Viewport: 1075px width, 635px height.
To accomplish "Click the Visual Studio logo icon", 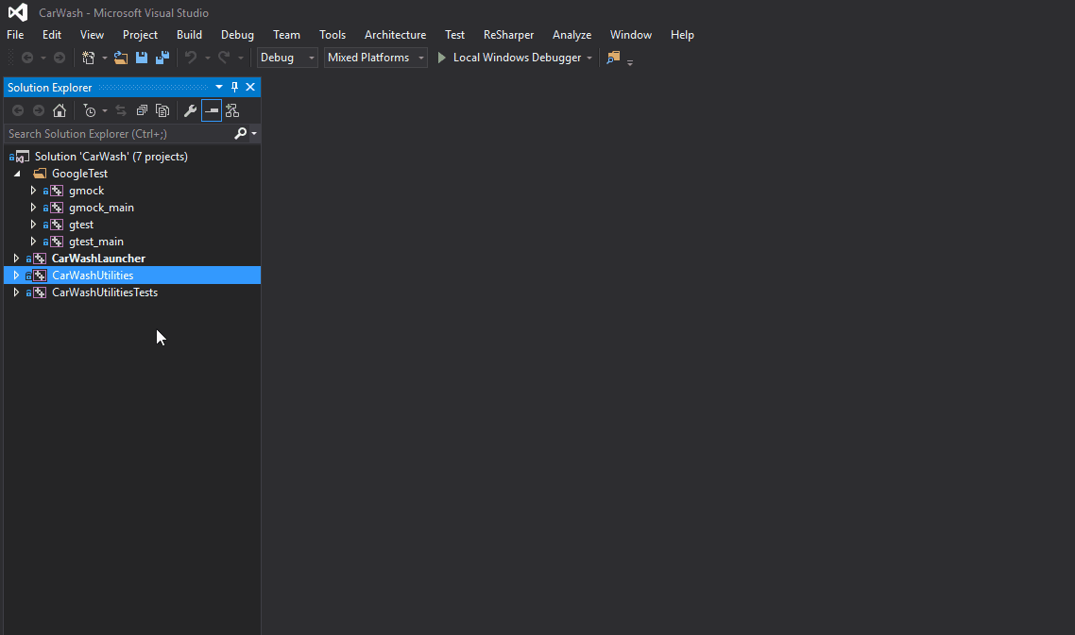I will [x=18, y=12].
